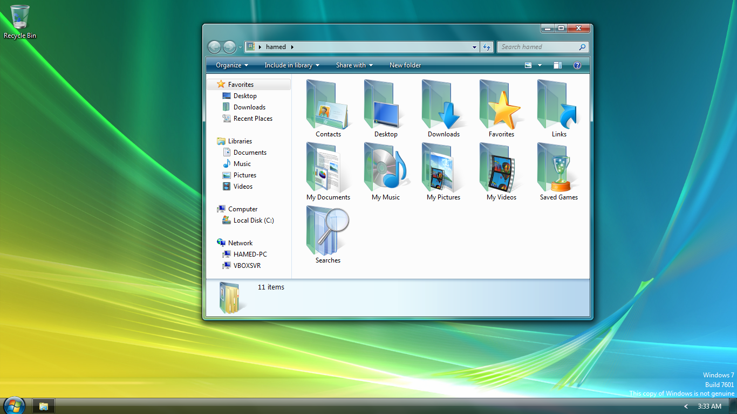Open Documents library in sidebar
The height and width of the screenshot is (414, 737).
point(249,153)
